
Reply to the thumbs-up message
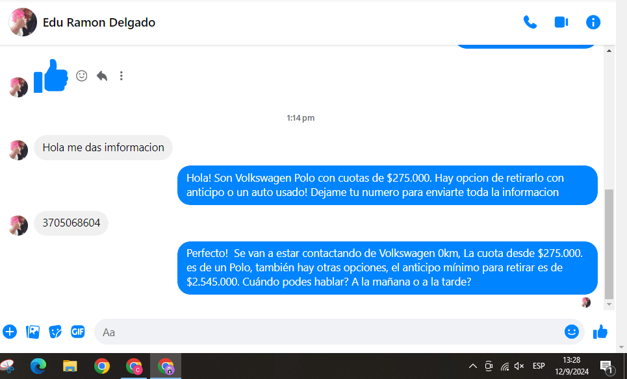[x=101, y=76]
